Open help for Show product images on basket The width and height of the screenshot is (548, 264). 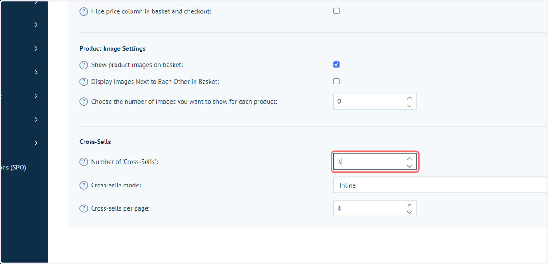click(84, 65)
